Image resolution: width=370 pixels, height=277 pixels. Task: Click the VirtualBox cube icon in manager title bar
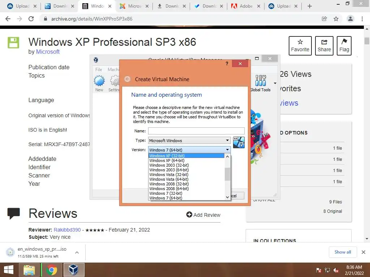(x=96, y=60)
